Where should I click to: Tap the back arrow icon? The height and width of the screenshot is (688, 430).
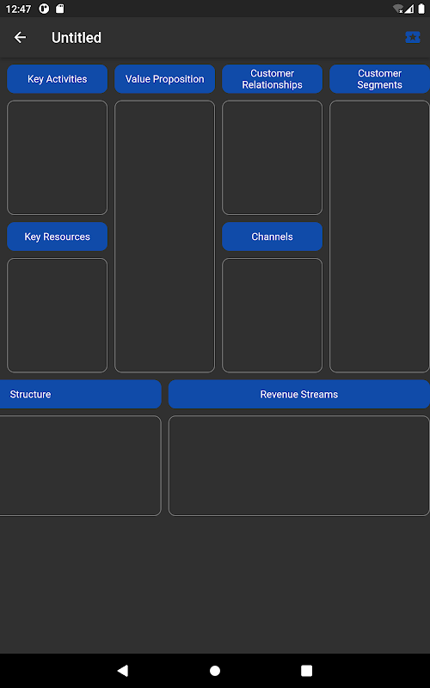(x=20, y=38)
